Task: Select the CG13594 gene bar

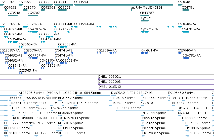Action: (123, 5)
